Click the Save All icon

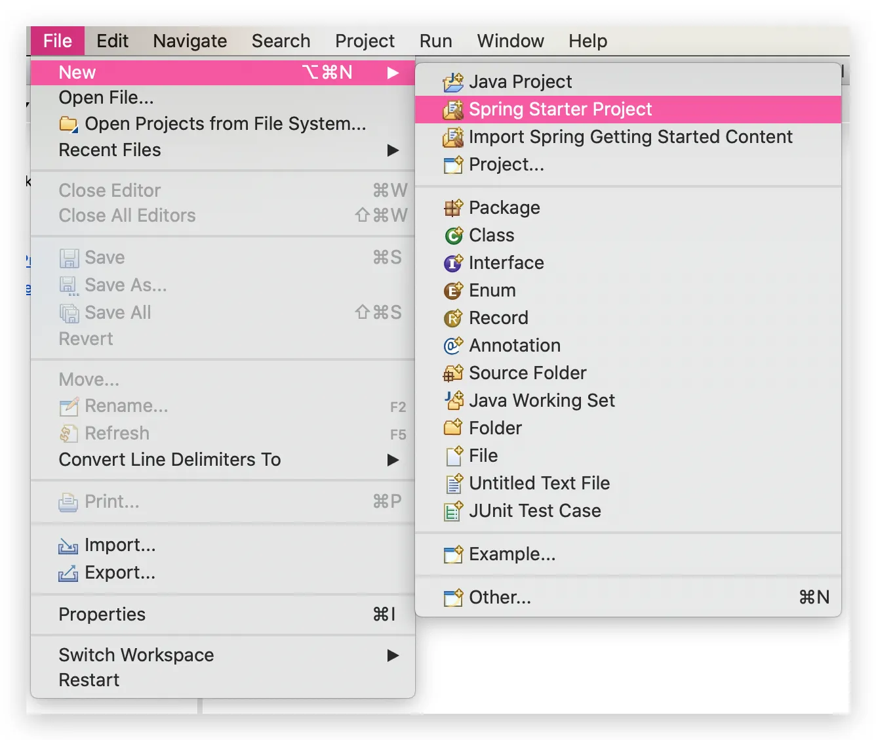click(69, 313)
